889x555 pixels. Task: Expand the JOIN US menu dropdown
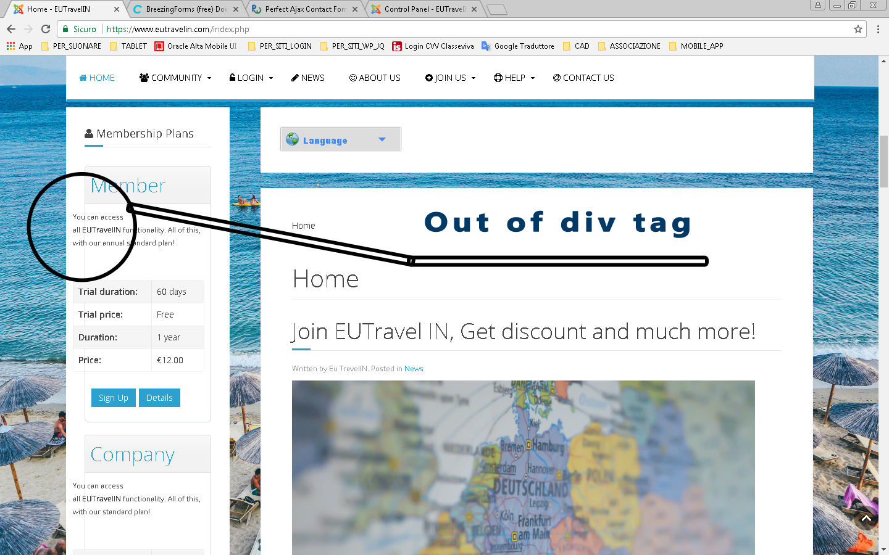450,78
